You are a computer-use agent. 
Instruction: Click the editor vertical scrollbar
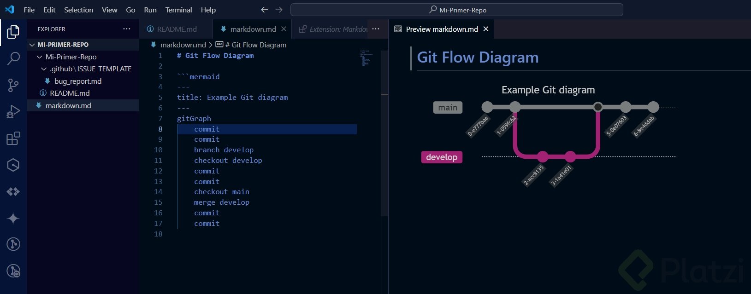[384, 133]
